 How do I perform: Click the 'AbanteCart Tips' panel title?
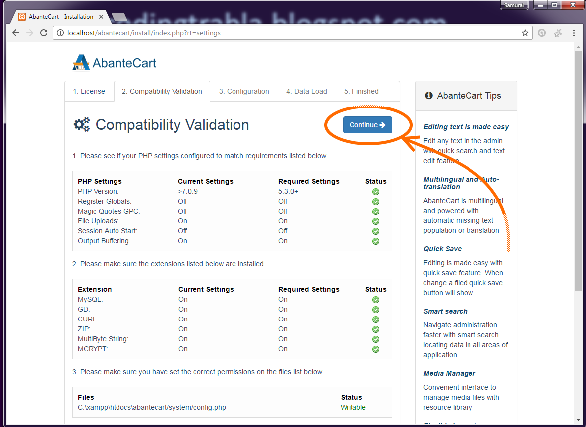click(469, 96)
